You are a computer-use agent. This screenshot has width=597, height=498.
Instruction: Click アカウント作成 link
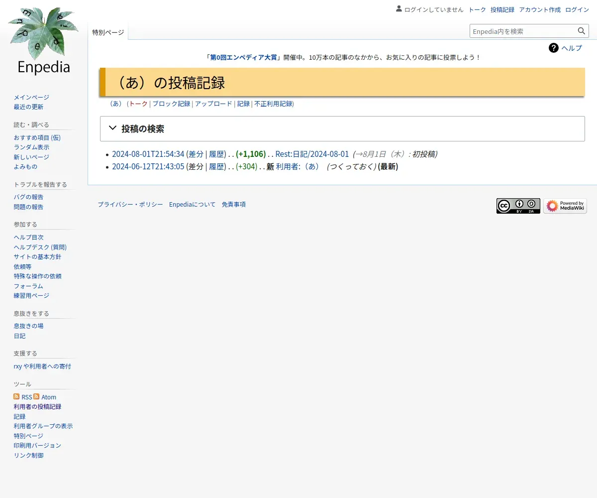click(x=540, y=9)
